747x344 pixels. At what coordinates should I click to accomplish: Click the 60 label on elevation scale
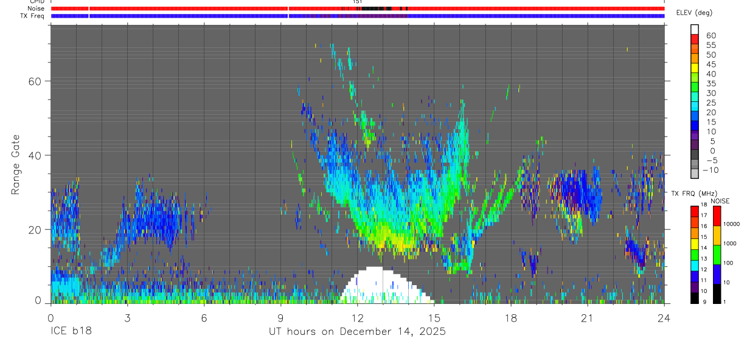click(711, 36)
